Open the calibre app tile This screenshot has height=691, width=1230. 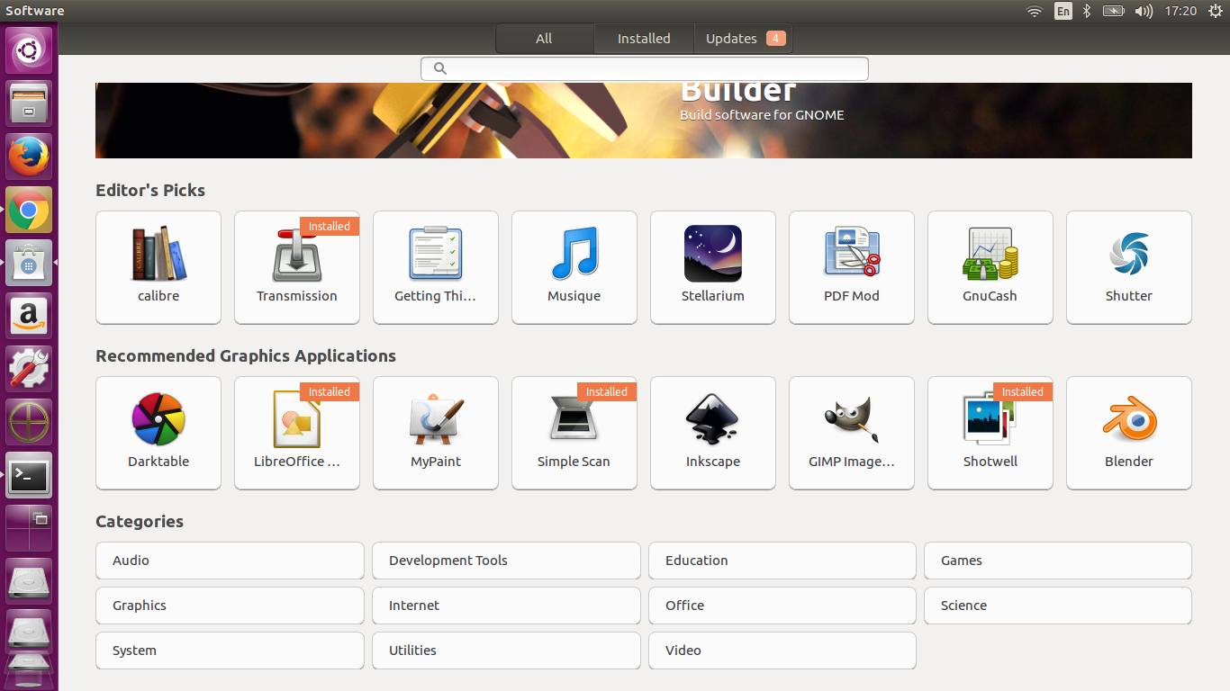point(158,267)
